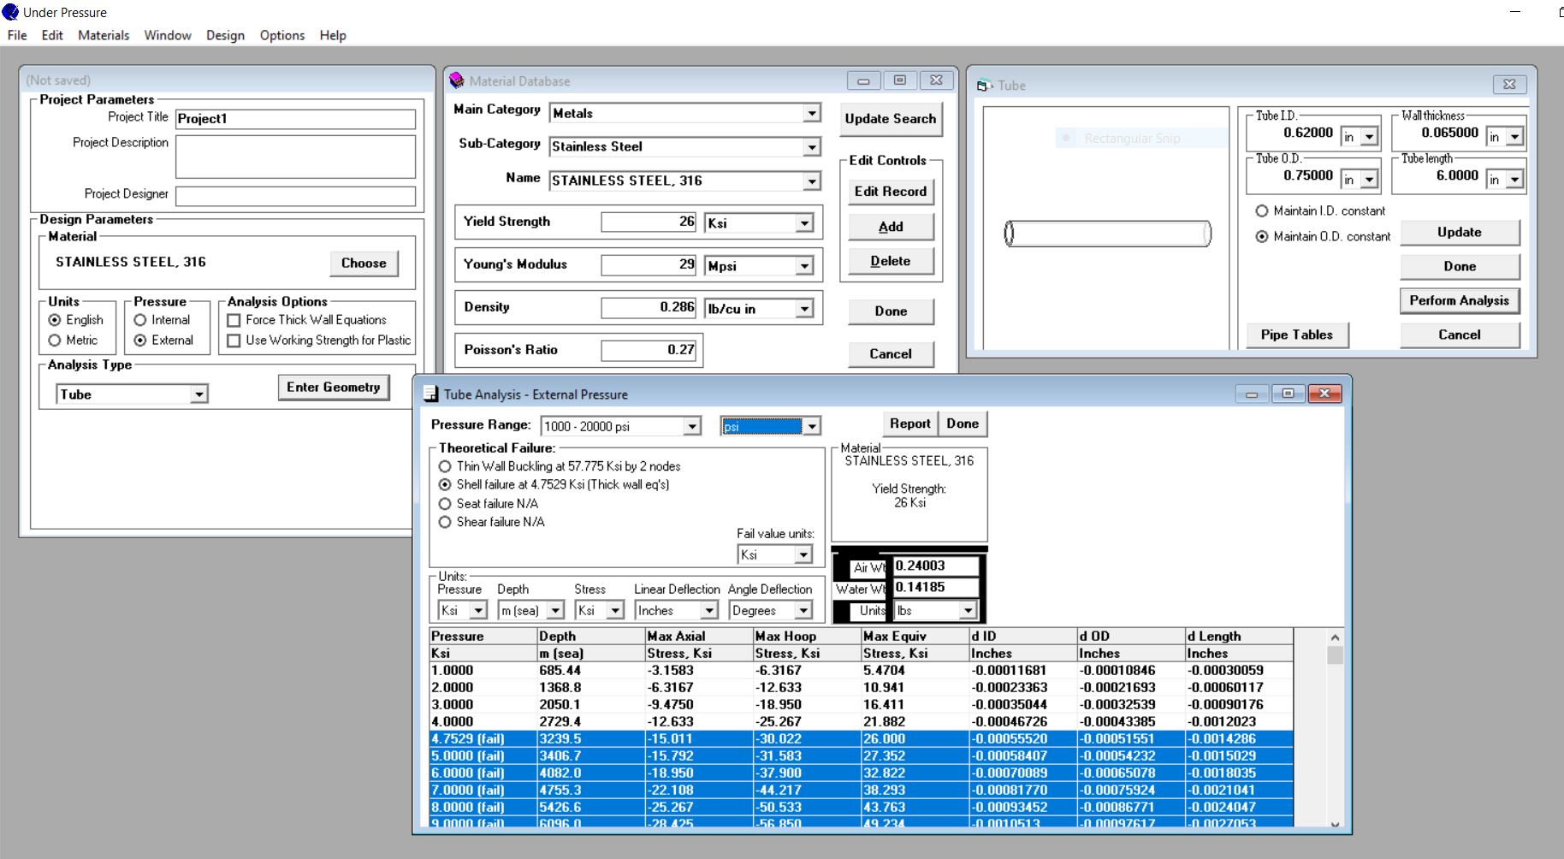1564x859 pixels.
Task: Select Maintain I.D. constant option
Action: pos(1261,211)
